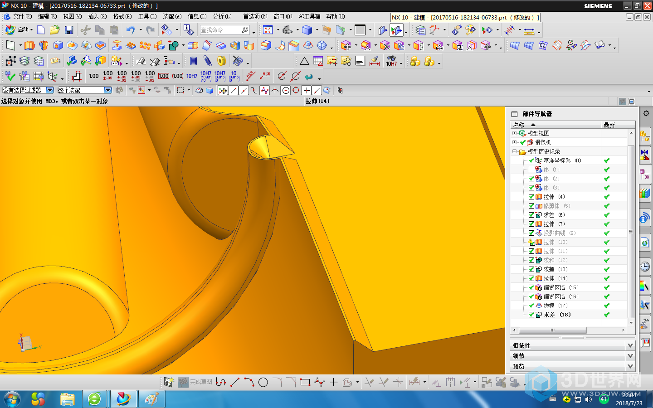Select the 求和 (12) feature
The height and width of the screenshot is (408, 653).
point(556,260)
